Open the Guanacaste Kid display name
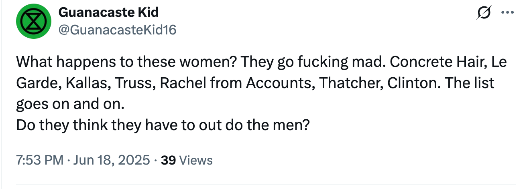 pyautogui.click(x=108, y=12)
